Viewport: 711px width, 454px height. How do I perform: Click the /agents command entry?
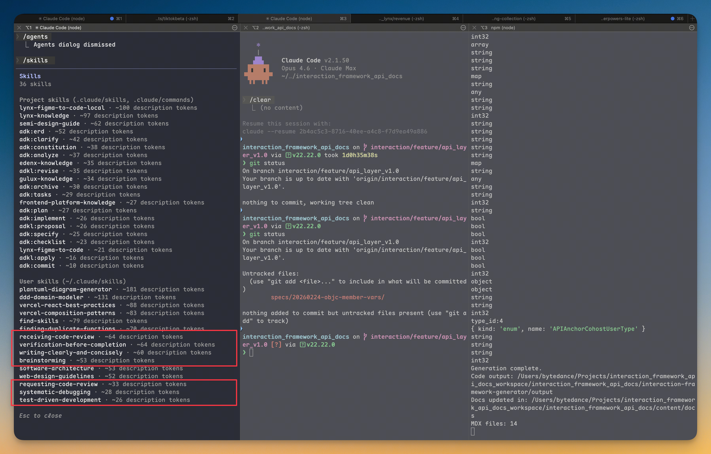36,37
